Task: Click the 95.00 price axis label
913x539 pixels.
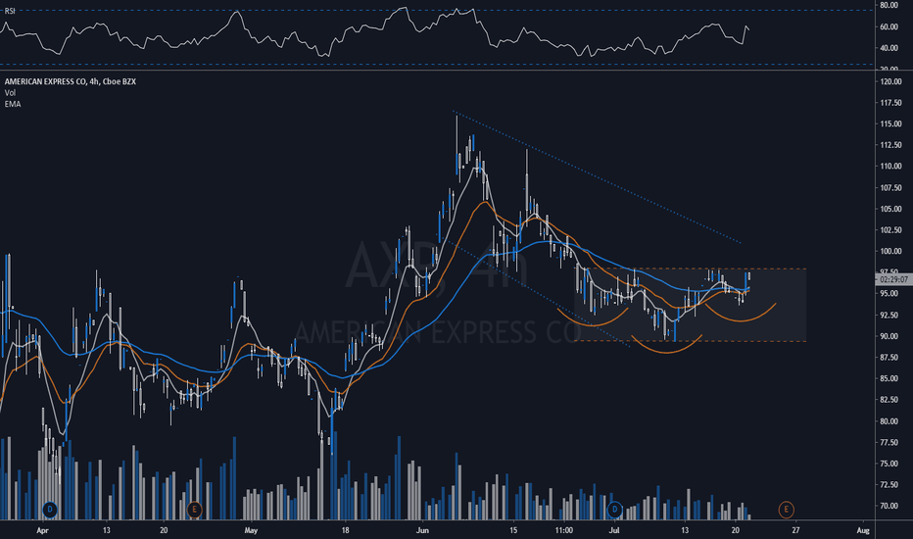Action: pyautogui.click(x=890, y=293)
